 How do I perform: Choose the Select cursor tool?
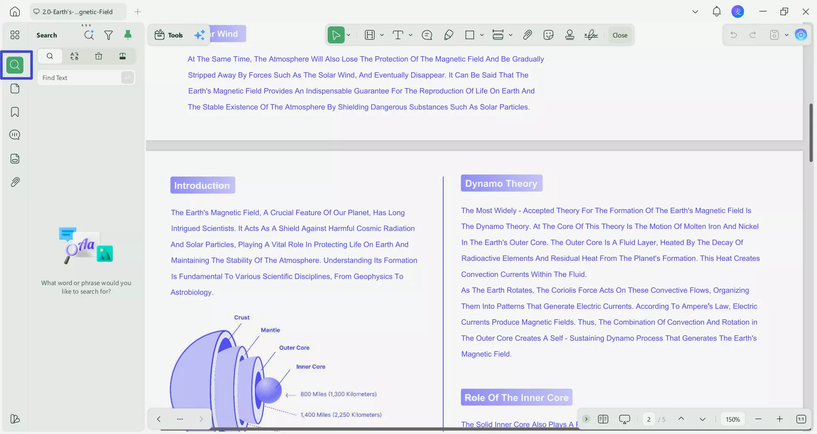[x=336, y=35]
